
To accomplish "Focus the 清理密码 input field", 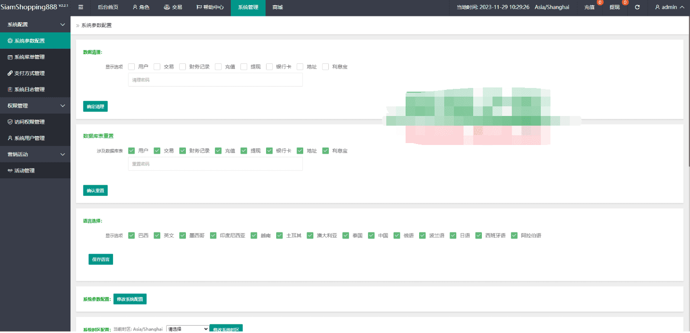I will tap(215, 80).
